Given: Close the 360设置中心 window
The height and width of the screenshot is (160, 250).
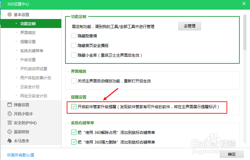Looking at the screenshot, I should (x=244, y=4).
